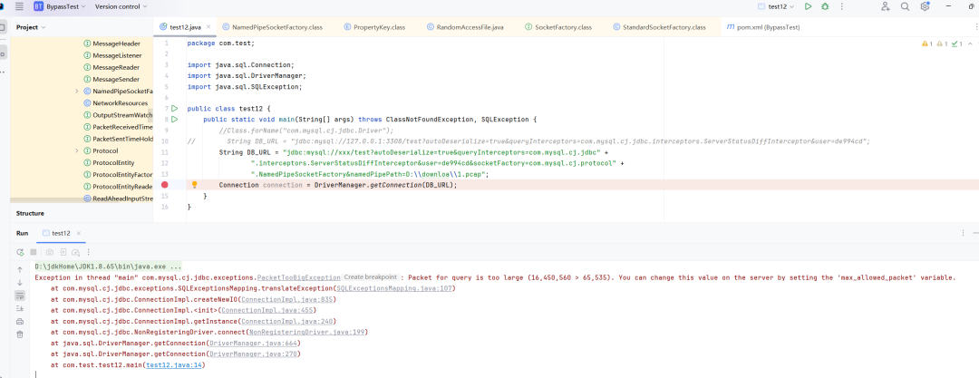The image size is (979, 378).
Task: Toggle scroll to end of console
Action: click(x=19, y=308)
